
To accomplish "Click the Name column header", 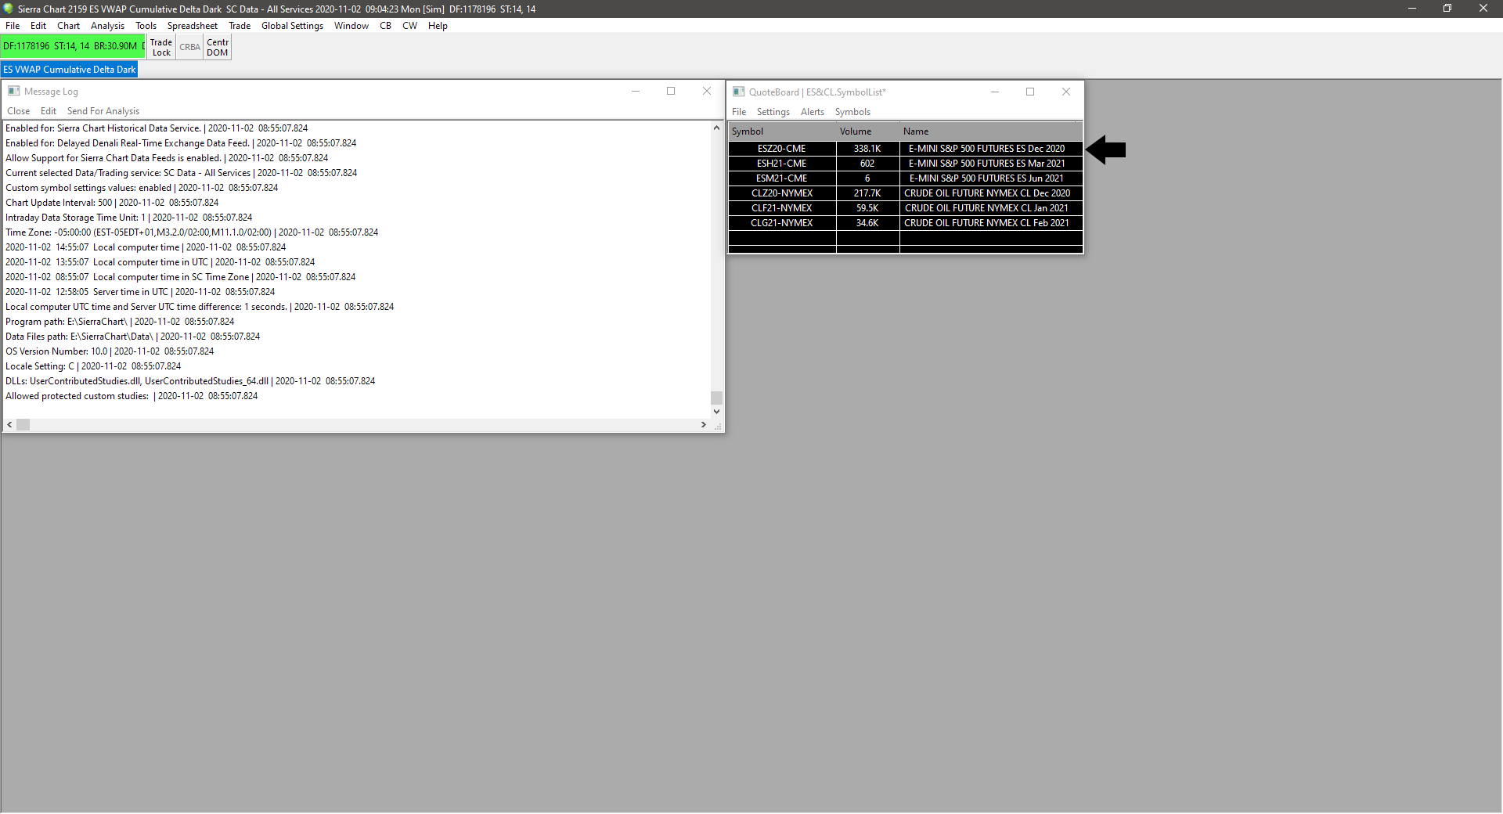I will coord(991,131).
